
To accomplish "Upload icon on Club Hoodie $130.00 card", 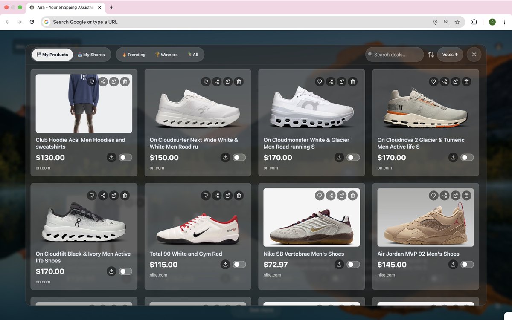I will [111, 157].
